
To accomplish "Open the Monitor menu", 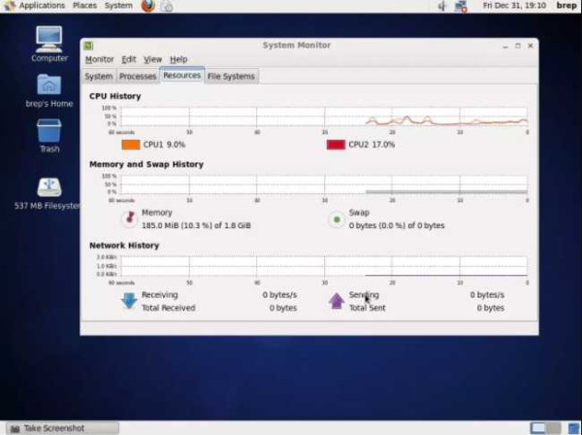I will [x=99, y=59].
